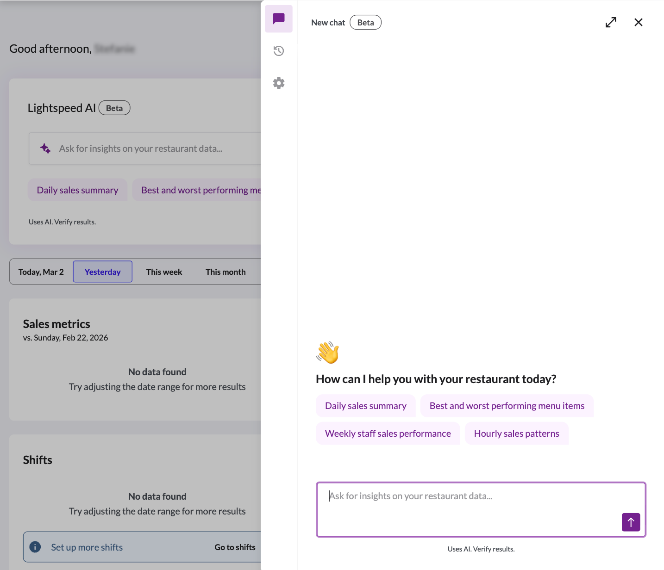Click Daily sales summary chip on dashboard
This screenshot has width=664, height=570.
click(x=77, y=190)
